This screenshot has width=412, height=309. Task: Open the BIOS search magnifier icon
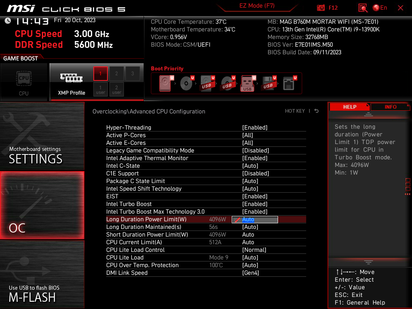(363, 8)
